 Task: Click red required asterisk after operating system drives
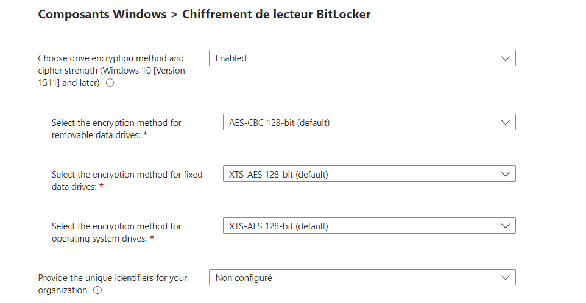(x=152, y=238)
